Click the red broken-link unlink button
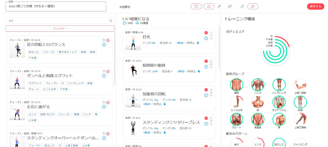This screenshot has height=147, width=328. (253, 7)
